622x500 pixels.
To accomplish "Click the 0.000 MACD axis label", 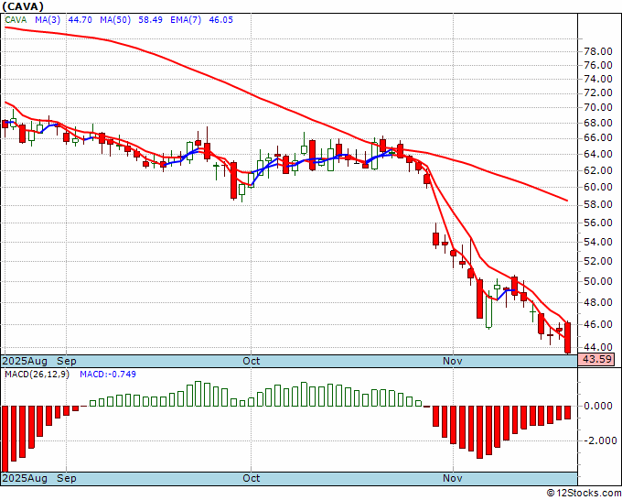I will click(600, 407).
